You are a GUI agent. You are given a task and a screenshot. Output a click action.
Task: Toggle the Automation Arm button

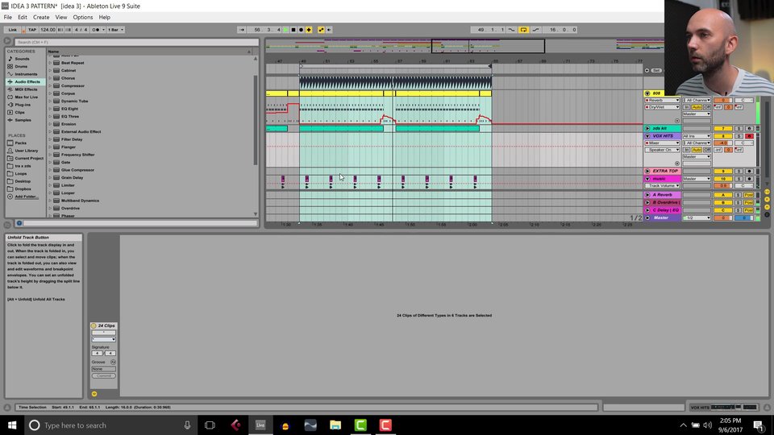click(322, 30)
